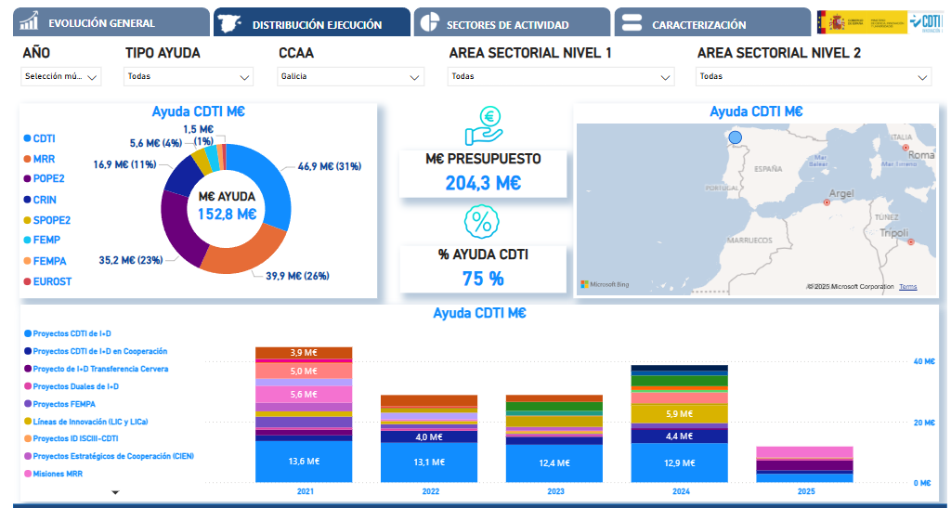Click the 75 % Ayuda CDTI value
The width and height of the screenshot is (951, 508).
483,279
